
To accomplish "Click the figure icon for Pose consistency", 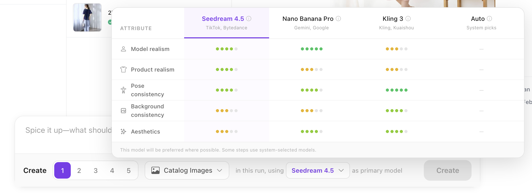I will coord(123,90).
